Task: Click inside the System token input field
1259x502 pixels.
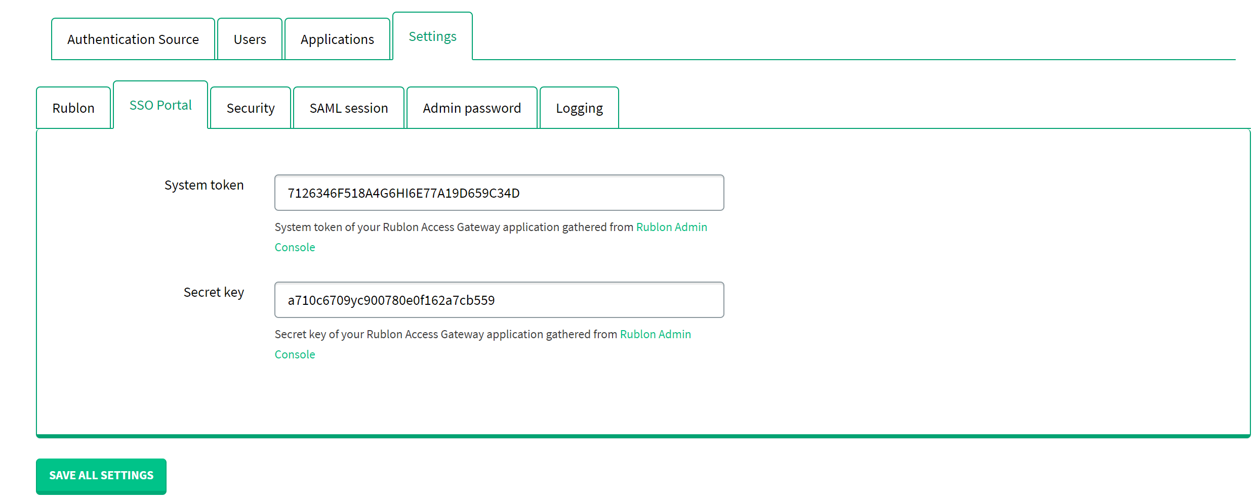Action: [499, 193]
